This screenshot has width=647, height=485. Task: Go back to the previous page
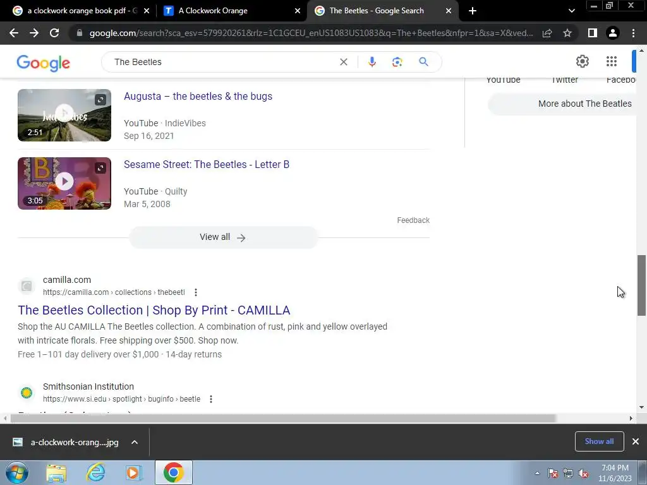[x=14, y=33]
